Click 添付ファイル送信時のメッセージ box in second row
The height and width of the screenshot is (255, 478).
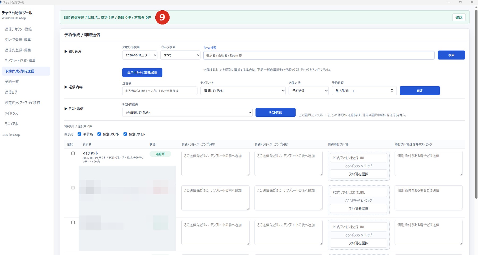(429, 198)
